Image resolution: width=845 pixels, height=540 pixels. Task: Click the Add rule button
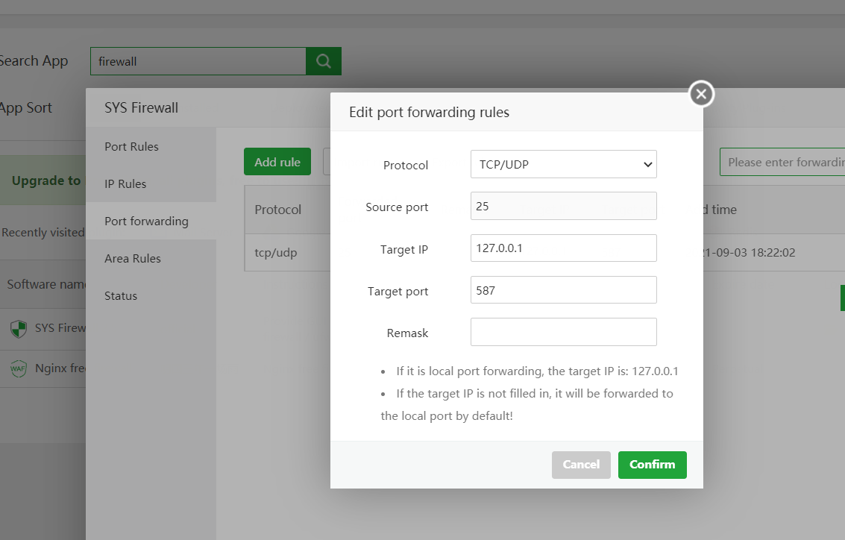coord(277,162)
